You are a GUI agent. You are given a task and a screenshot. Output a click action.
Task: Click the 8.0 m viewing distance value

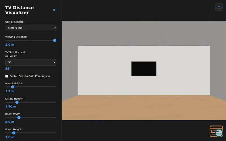pos(10,45)
